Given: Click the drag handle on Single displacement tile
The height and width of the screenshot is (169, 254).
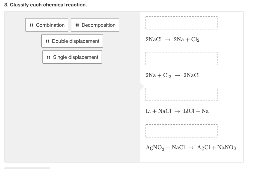Looking at the screenshot, I should (49, 57).
